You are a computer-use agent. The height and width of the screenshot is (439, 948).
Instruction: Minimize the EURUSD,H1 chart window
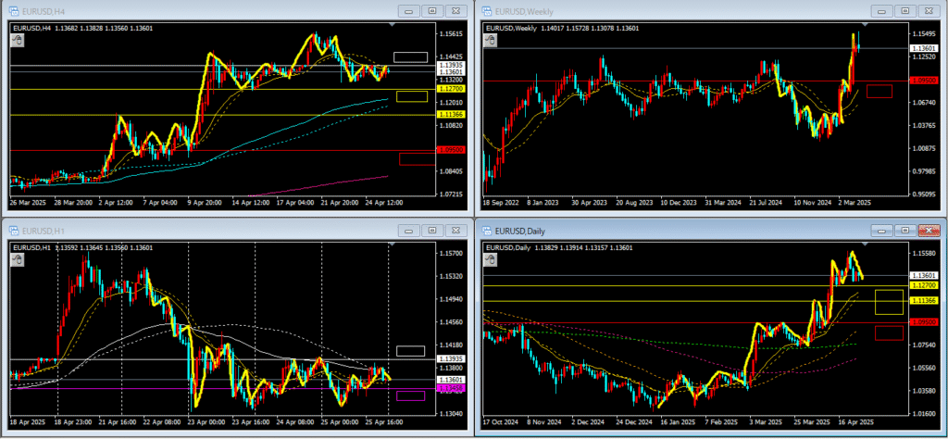pyautogui.click(x=409, y=231)
